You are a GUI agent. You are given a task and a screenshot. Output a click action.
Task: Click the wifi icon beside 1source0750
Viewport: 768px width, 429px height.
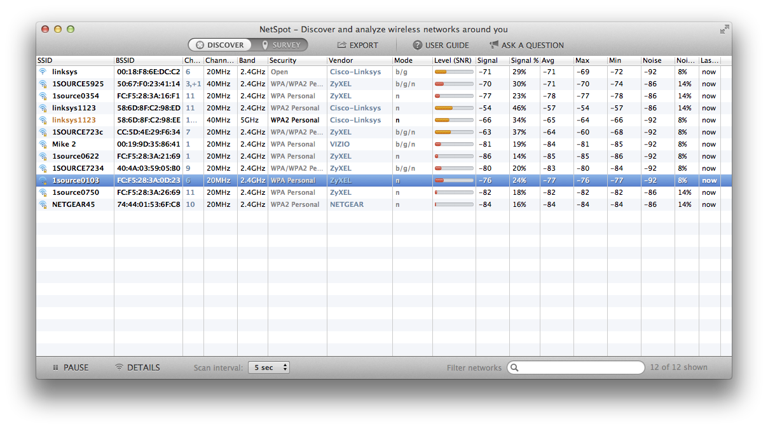(x=43, y=192)
